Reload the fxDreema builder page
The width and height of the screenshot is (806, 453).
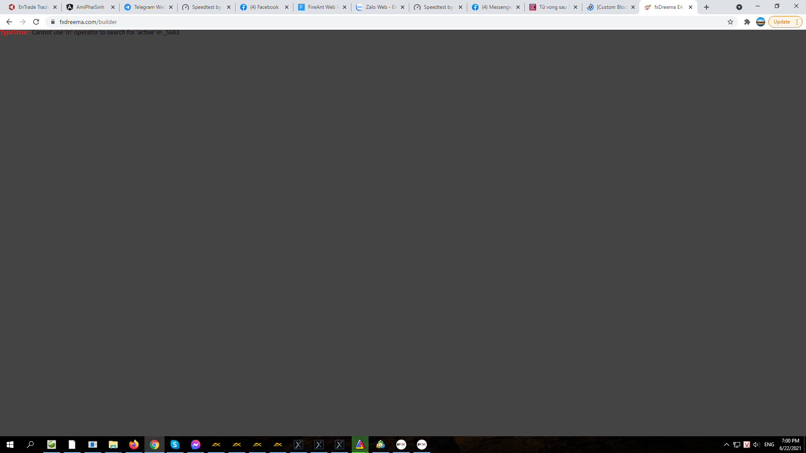[x=36, y=22]
